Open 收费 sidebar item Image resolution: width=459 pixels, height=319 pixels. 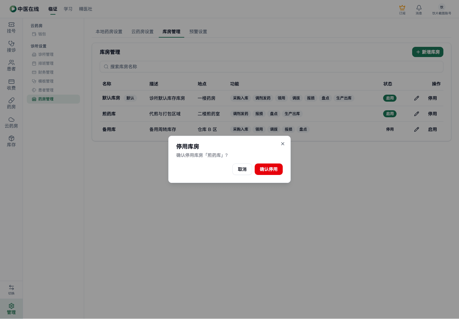(11, 84)
